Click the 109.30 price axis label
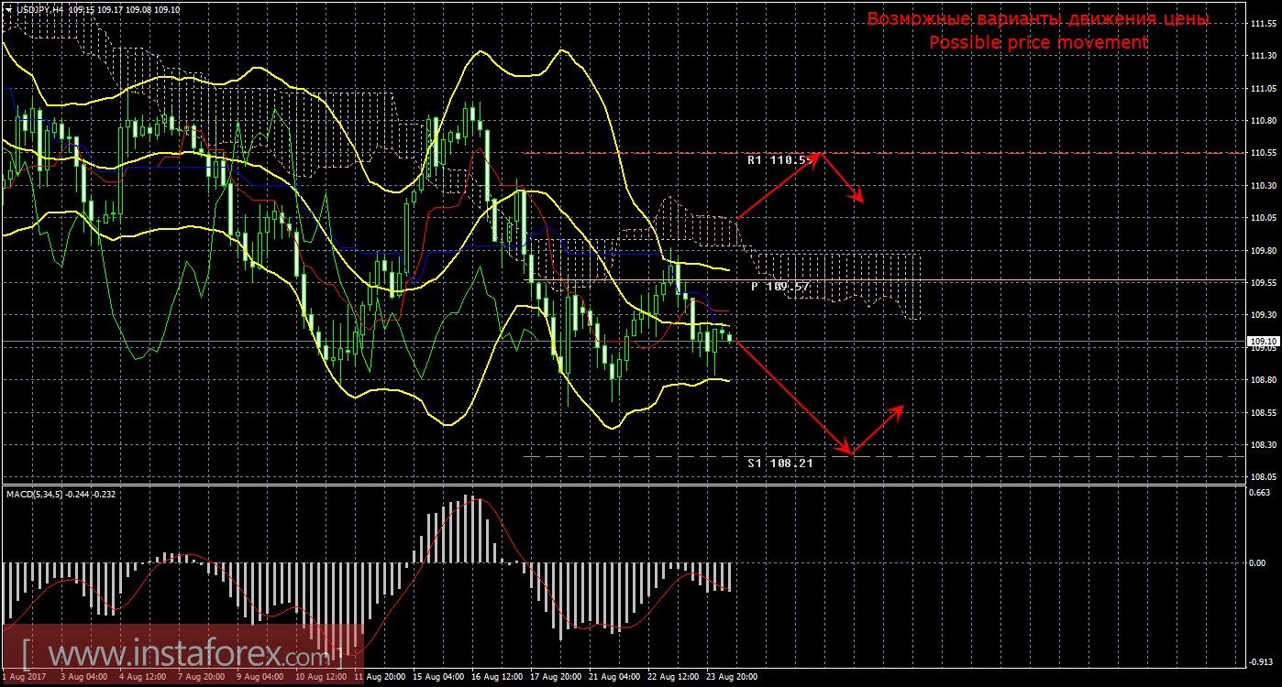The width and height of the screenshot is (1282, 687). 1263,315
